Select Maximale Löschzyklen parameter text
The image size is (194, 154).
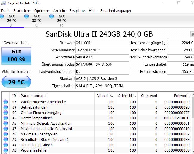coord(39,134)
